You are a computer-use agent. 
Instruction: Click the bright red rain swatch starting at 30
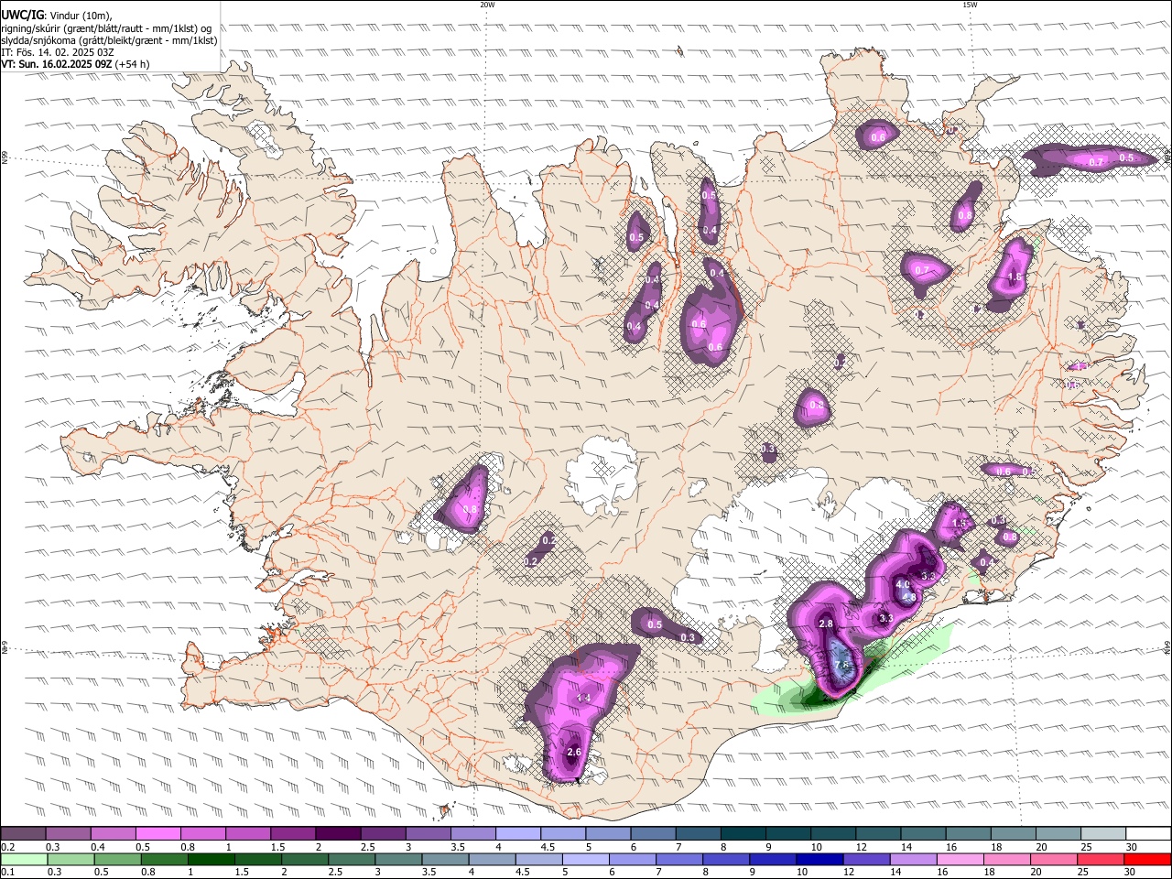point(1147,860)
